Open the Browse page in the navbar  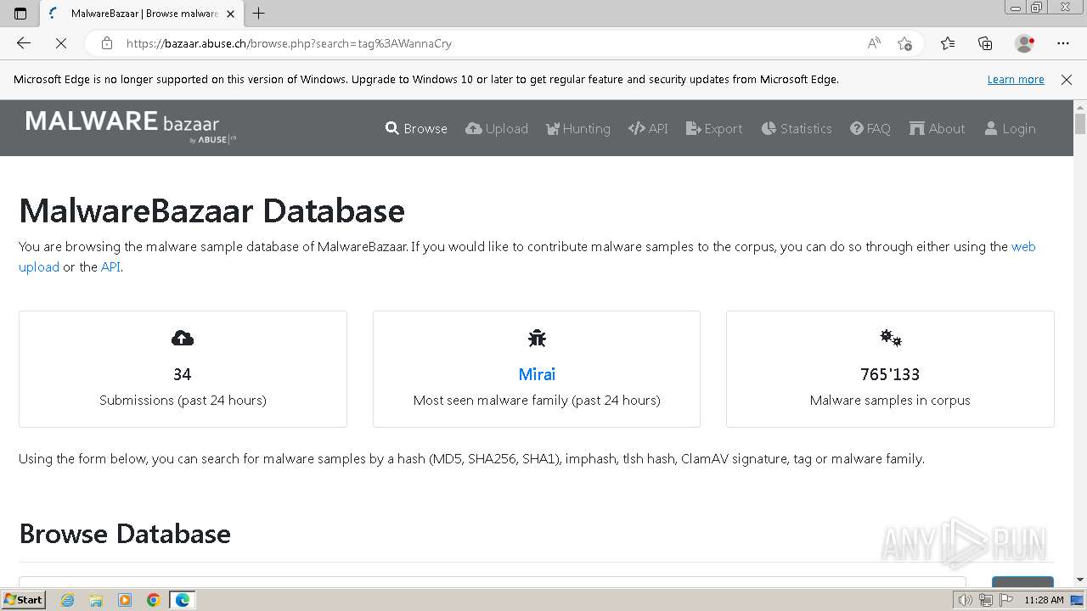[416, 128]
